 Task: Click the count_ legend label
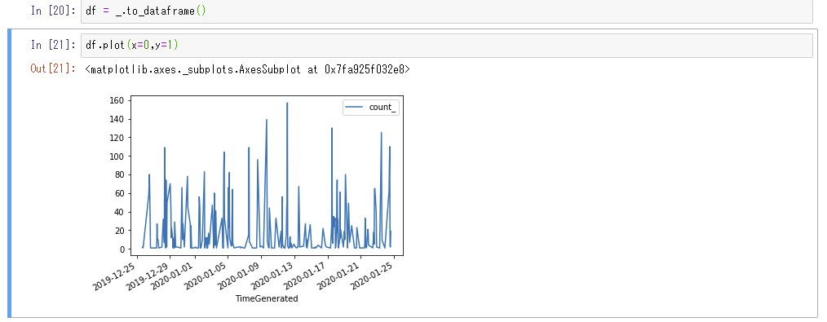[x=383, y=107]
